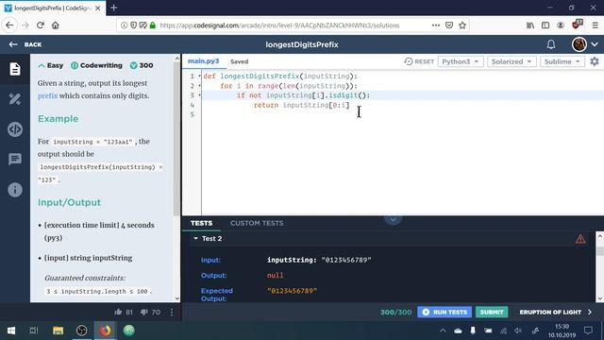Screen dimensions: 604x340
Task: Click the thumbs up icon
Action: (118, 312)
